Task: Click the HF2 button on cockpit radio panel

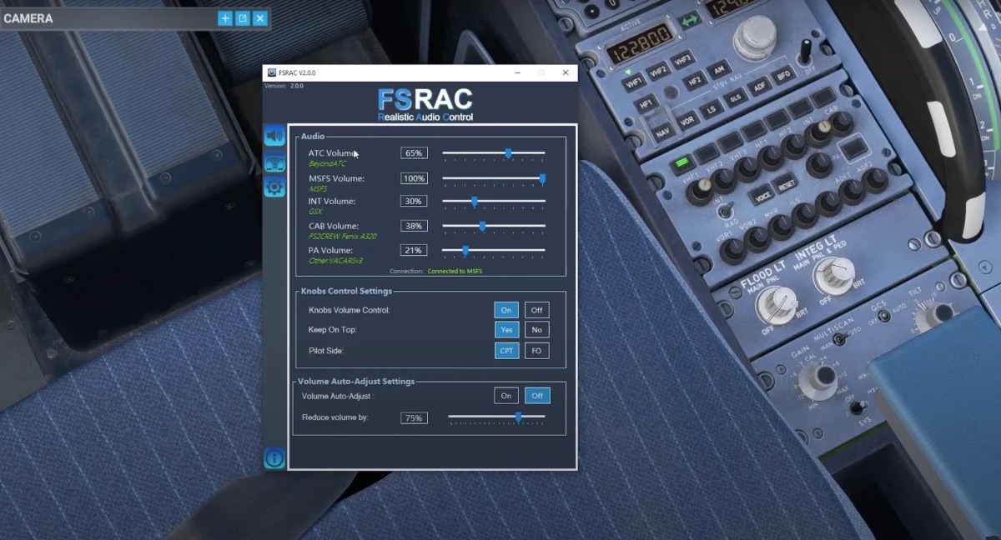Action: pyautogui.click(x=694, y=82)
